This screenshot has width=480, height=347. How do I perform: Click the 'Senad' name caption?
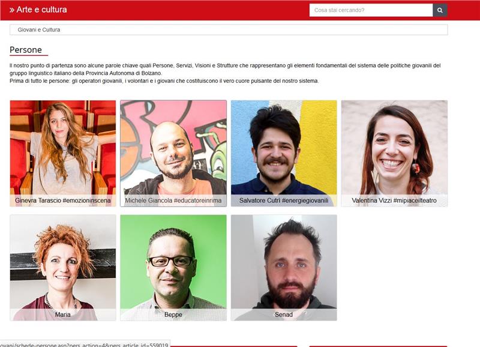[x=284, y=315]
